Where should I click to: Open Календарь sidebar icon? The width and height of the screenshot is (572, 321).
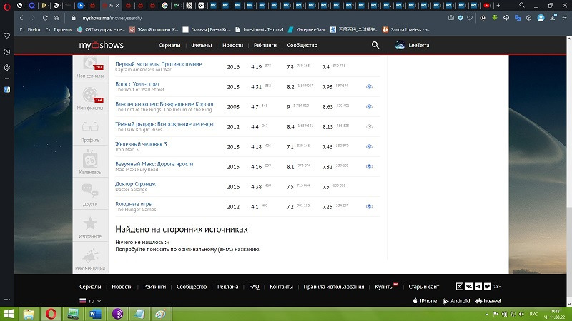pyautogui.click(x=90, y=159)
